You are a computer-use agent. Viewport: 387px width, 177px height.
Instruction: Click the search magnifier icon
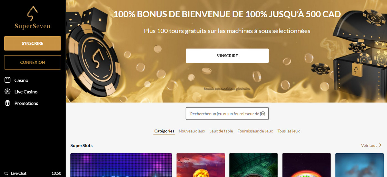[263, 113]
